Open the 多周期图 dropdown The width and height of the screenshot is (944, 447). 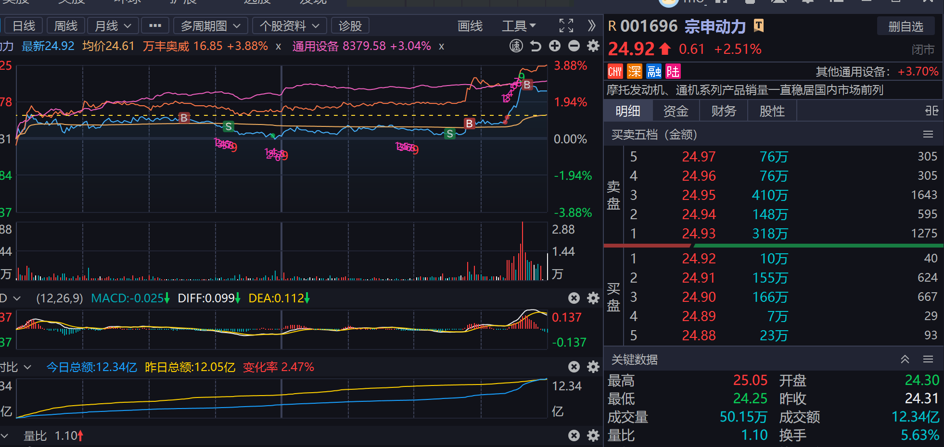[211, 26]
